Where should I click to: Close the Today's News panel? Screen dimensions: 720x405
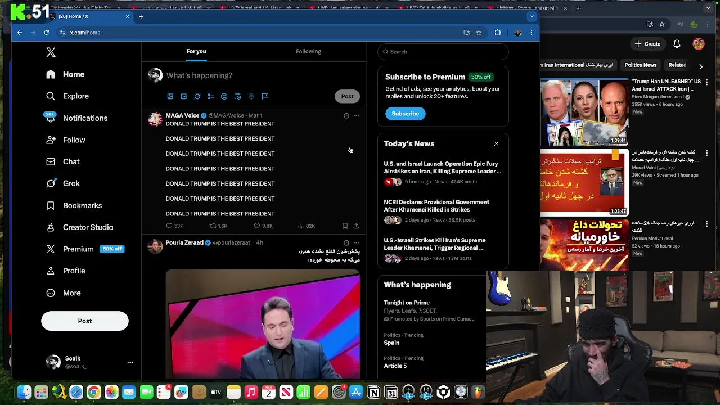[496, 144]
